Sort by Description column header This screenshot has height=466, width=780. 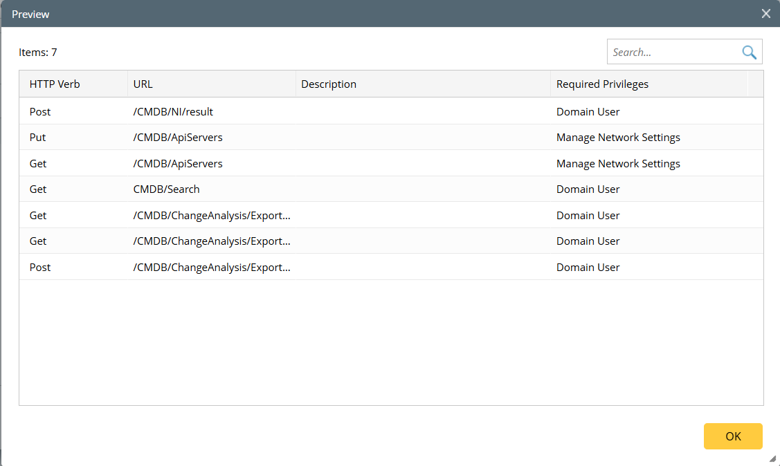pos(329,84)
